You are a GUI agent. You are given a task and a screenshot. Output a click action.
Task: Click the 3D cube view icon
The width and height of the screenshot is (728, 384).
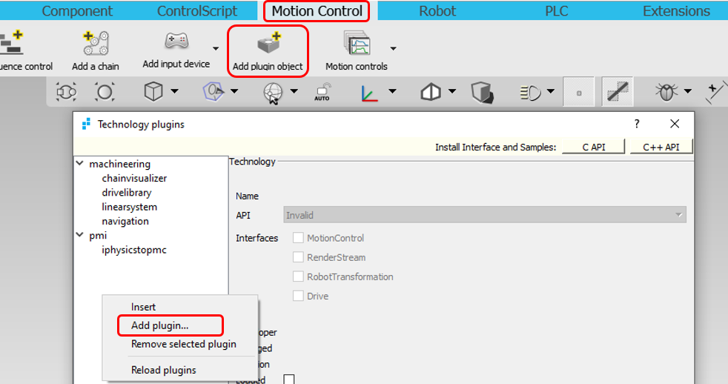(x=153, y=92)
